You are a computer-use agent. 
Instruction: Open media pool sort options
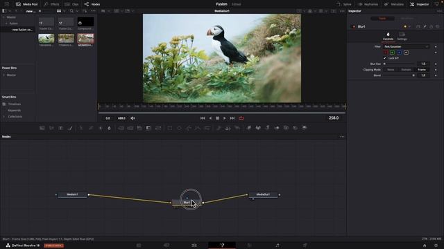point(85,11)
